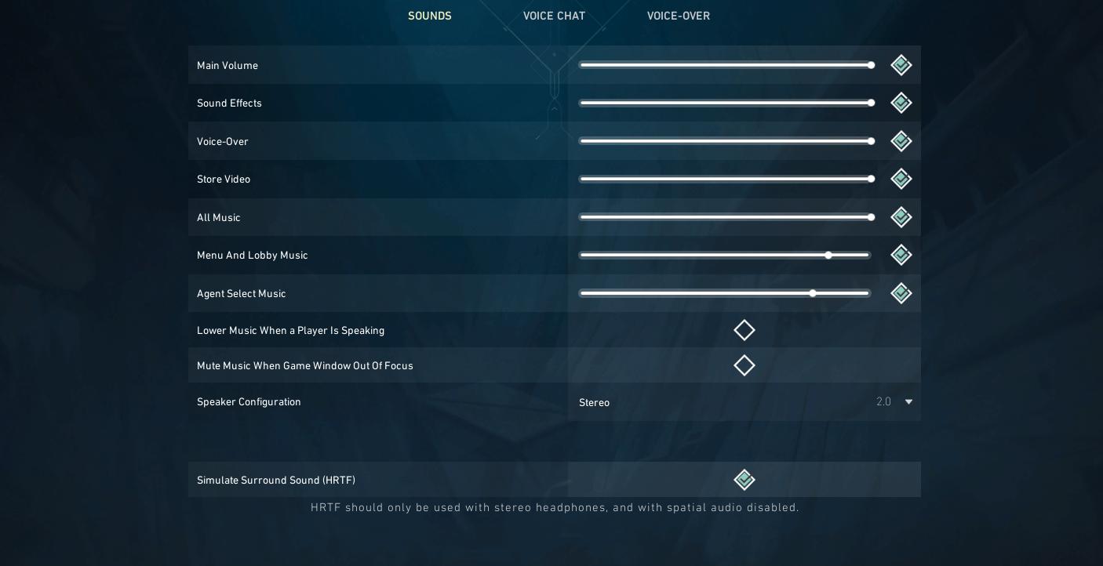
Task: Click the Store Video diamond icon
Action: [x=901, y=179]
